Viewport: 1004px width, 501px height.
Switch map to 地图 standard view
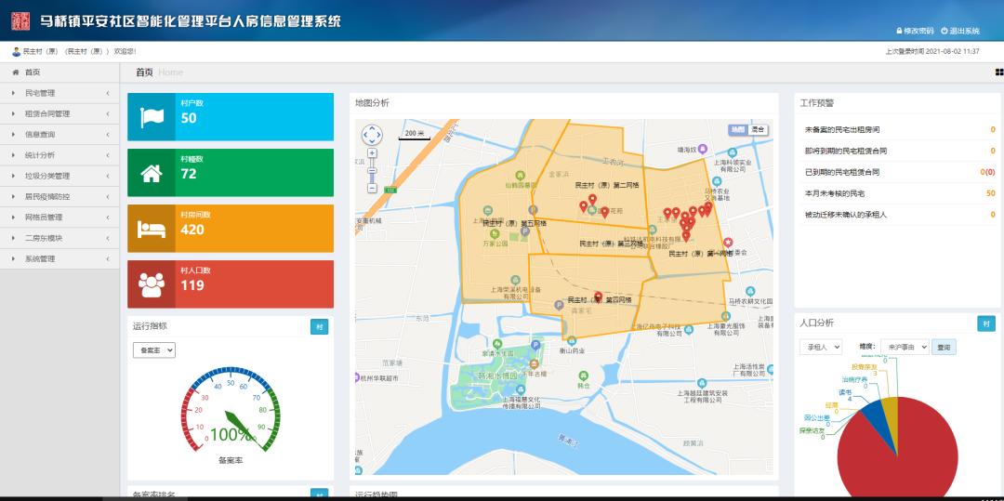click(737, 129)
